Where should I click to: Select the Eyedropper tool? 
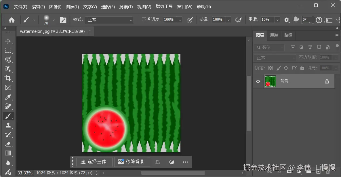8,97
